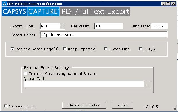Click the Capsys app icon in title bar
This screenshot has height=112, width=178.
click(x=5, y=4)
